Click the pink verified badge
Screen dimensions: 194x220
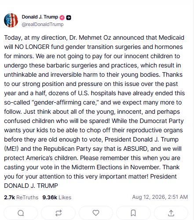tap(62, 18)
